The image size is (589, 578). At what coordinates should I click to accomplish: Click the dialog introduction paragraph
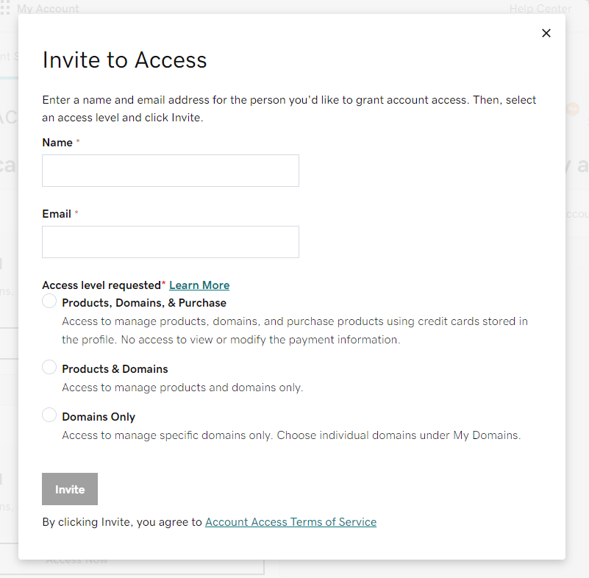[289, 107]
